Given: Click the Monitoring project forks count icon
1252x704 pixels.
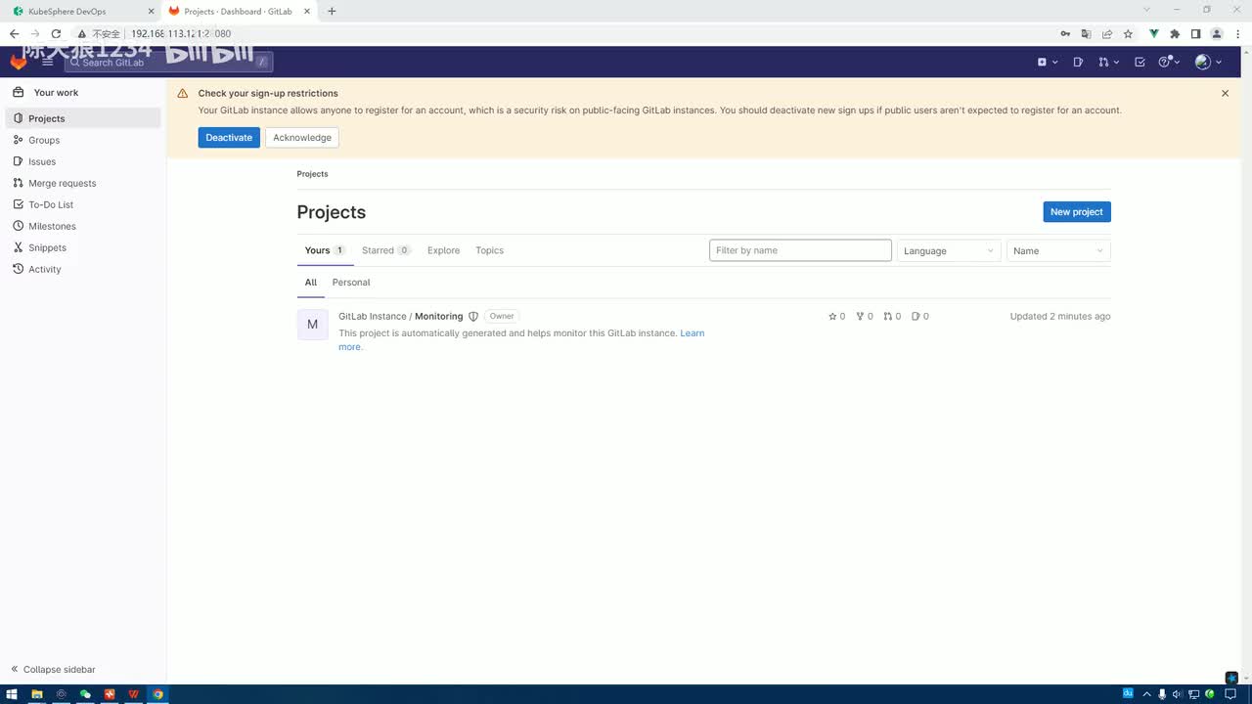Looking at the screenshot, I should [x=864, y=317].
